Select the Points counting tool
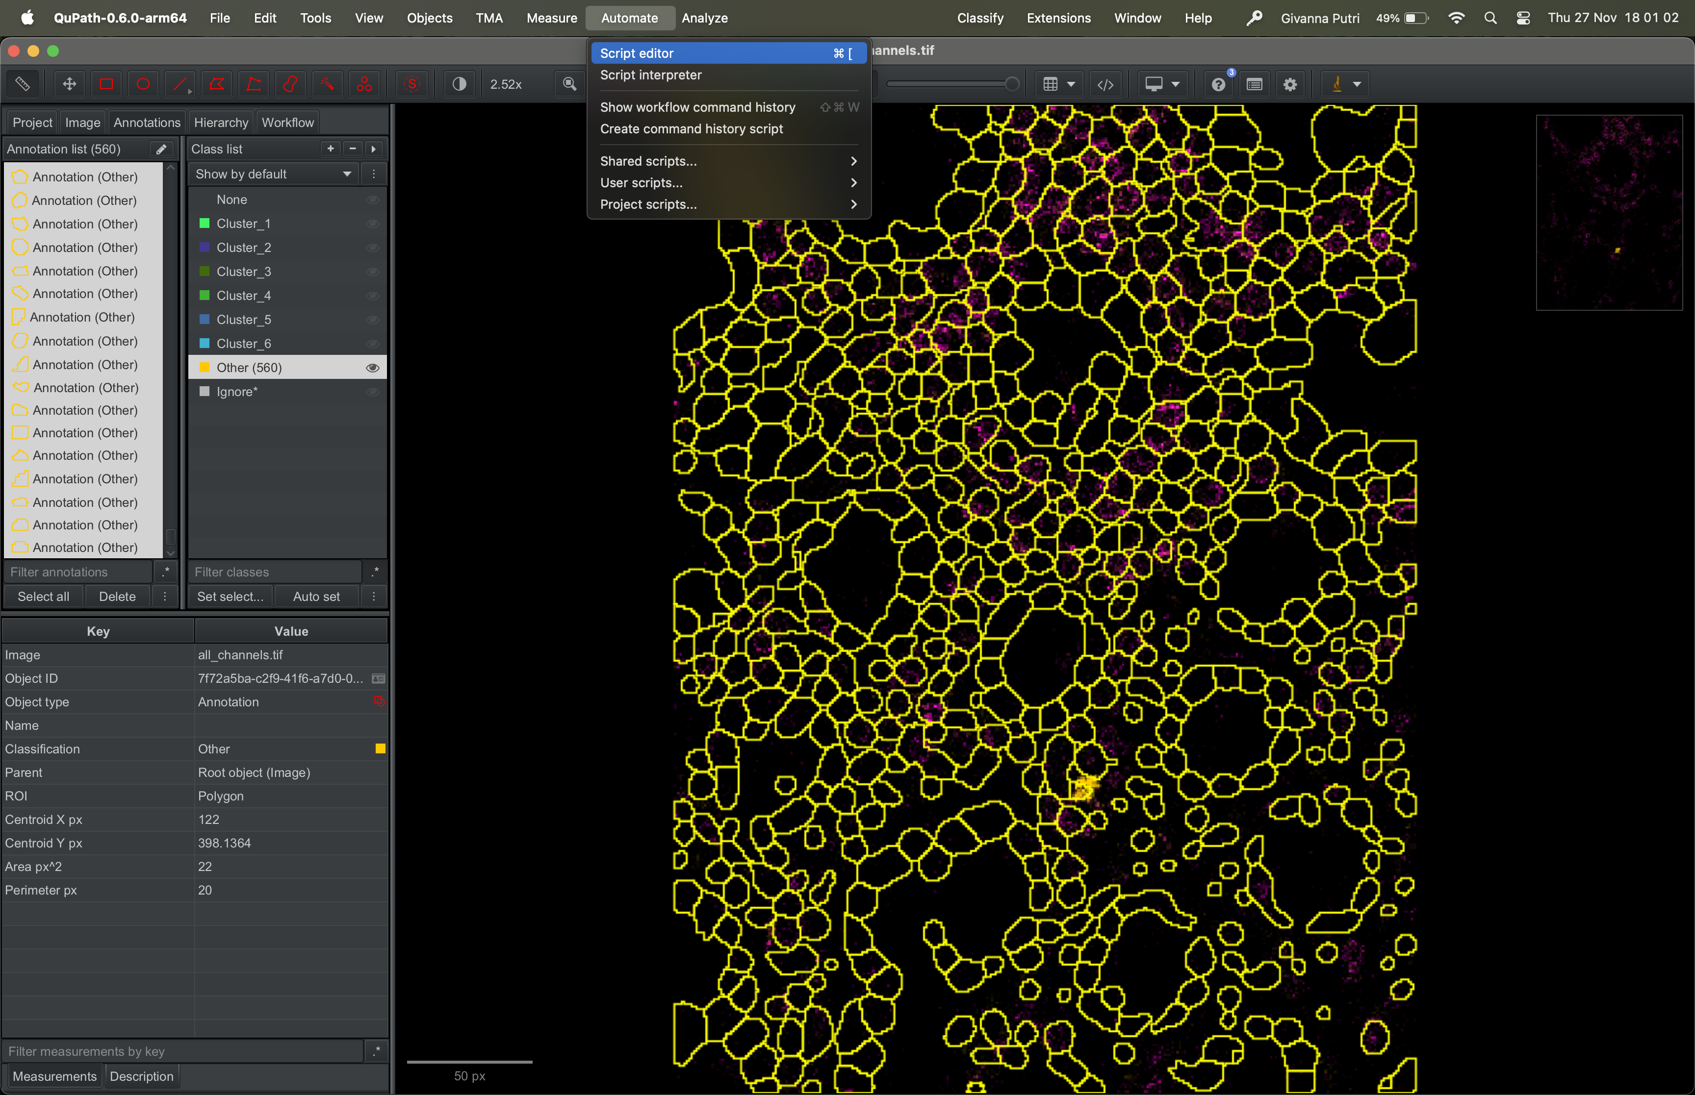The width and height of the screenshot is (1695, 1095). [x=364, y=84]
